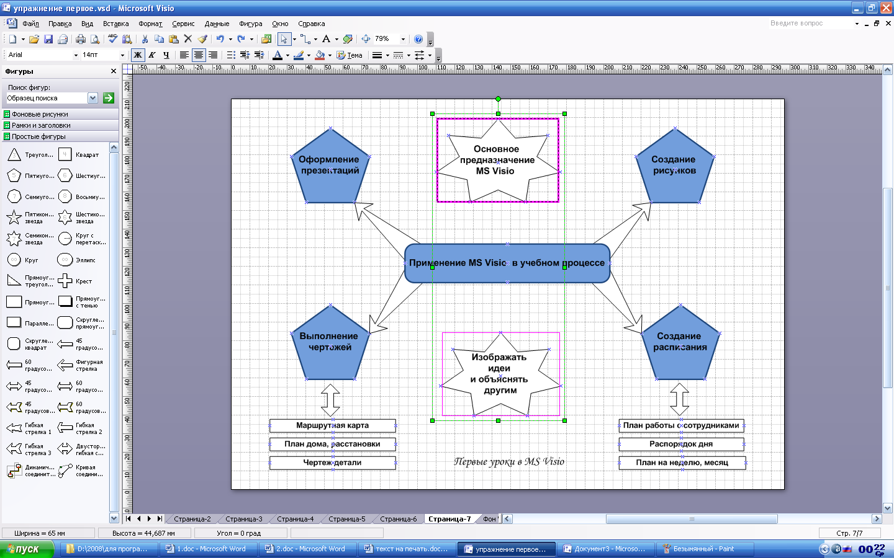The image size is (894, 558).
Task: Apply fill color with the bucket swatch
Action: point(320,55)
